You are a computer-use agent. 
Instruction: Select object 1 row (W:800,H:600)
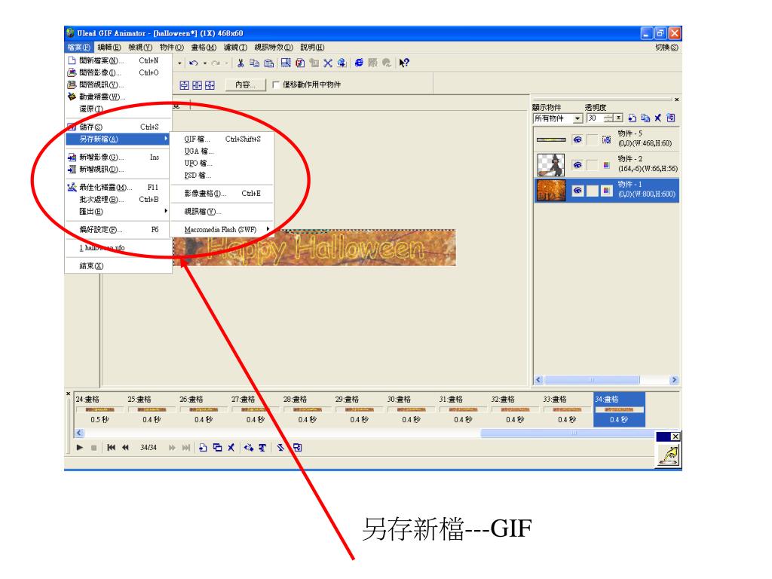pyautogui.click(x=607, y=190)
